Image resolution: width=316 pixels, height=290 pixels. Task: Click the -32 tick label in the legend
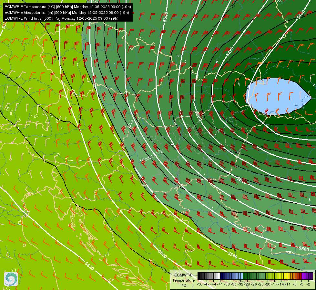pyautogui.click(x=240, y=284)
